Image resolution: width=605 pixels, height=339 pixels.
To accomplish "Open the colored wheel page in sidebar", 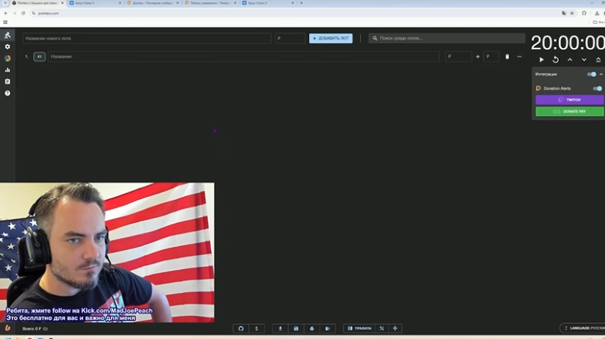I will click(x=7, y=58).
